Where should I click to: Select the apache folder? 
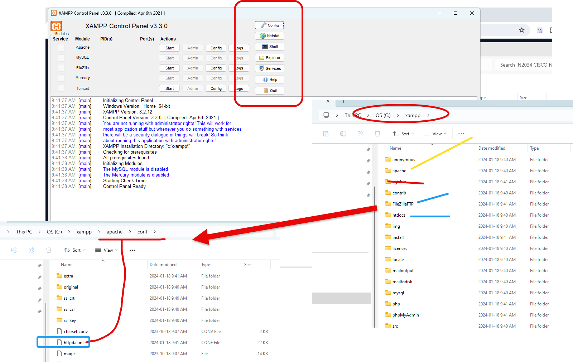click(399, 171)
